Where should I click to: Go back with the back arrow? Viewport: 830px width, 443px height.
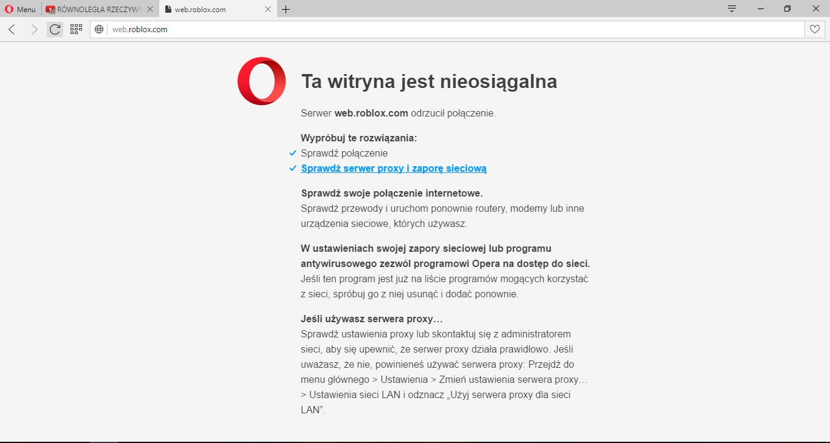(x=12, y=29)
